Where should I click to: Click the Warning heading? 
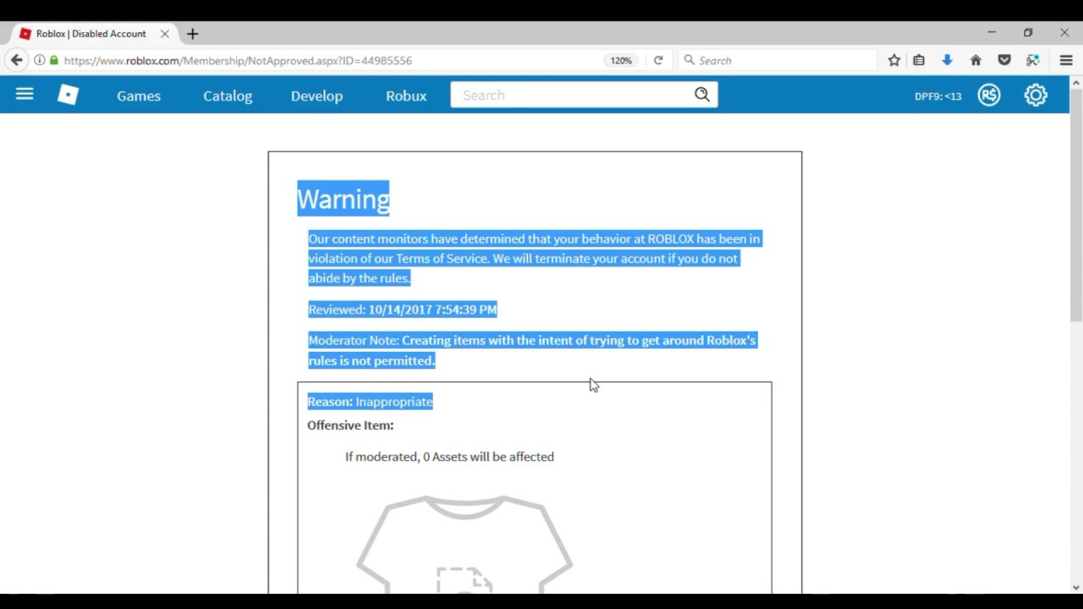click(x=343, y=199)
